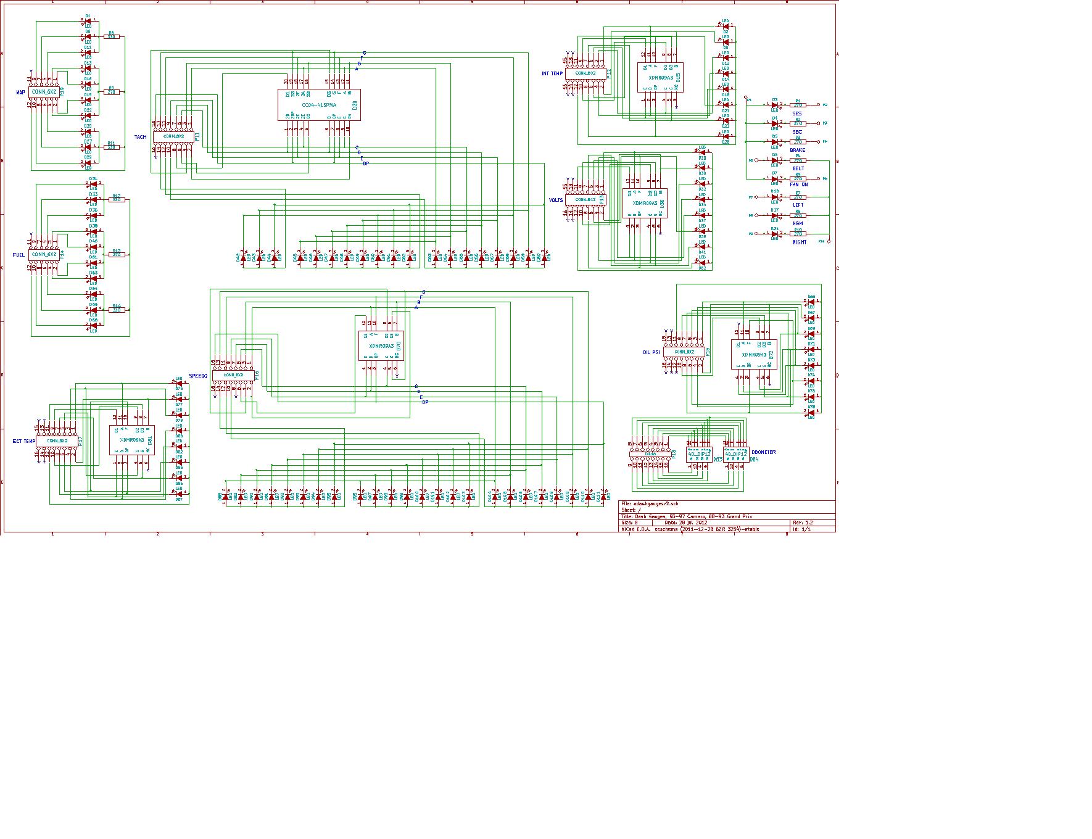Select the SPEEDO connector P16 symbol

[233, 375]
